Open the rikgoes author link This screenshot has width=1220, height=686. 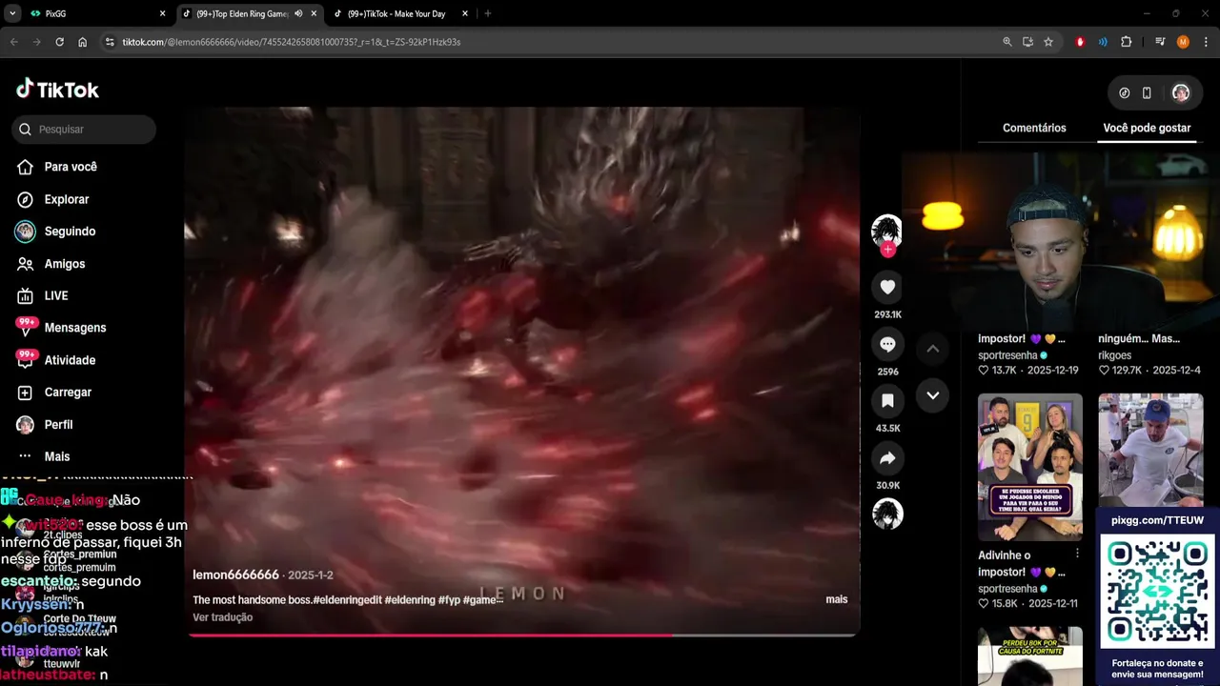click(1114, 355)
